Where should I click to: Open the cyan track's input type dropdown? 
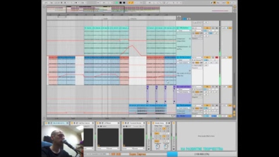[x=197, y=28]
